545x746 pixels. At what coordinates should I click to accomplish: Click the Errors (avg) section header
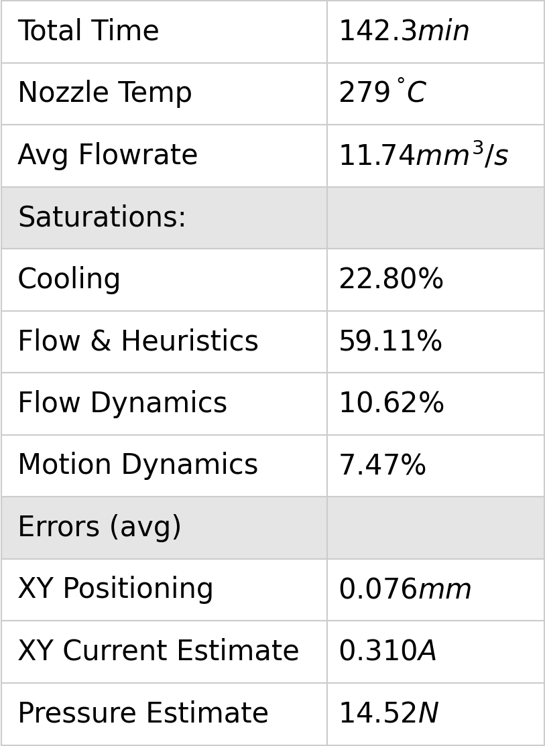99,527
